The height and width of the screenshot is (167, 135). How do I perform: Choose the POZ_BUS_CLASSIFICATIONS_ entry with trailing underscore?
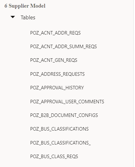[60, 143]
